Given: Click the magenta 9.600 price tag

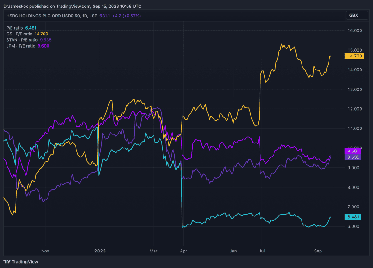Looking at the screenshot, I should click(x=353, y=151).
